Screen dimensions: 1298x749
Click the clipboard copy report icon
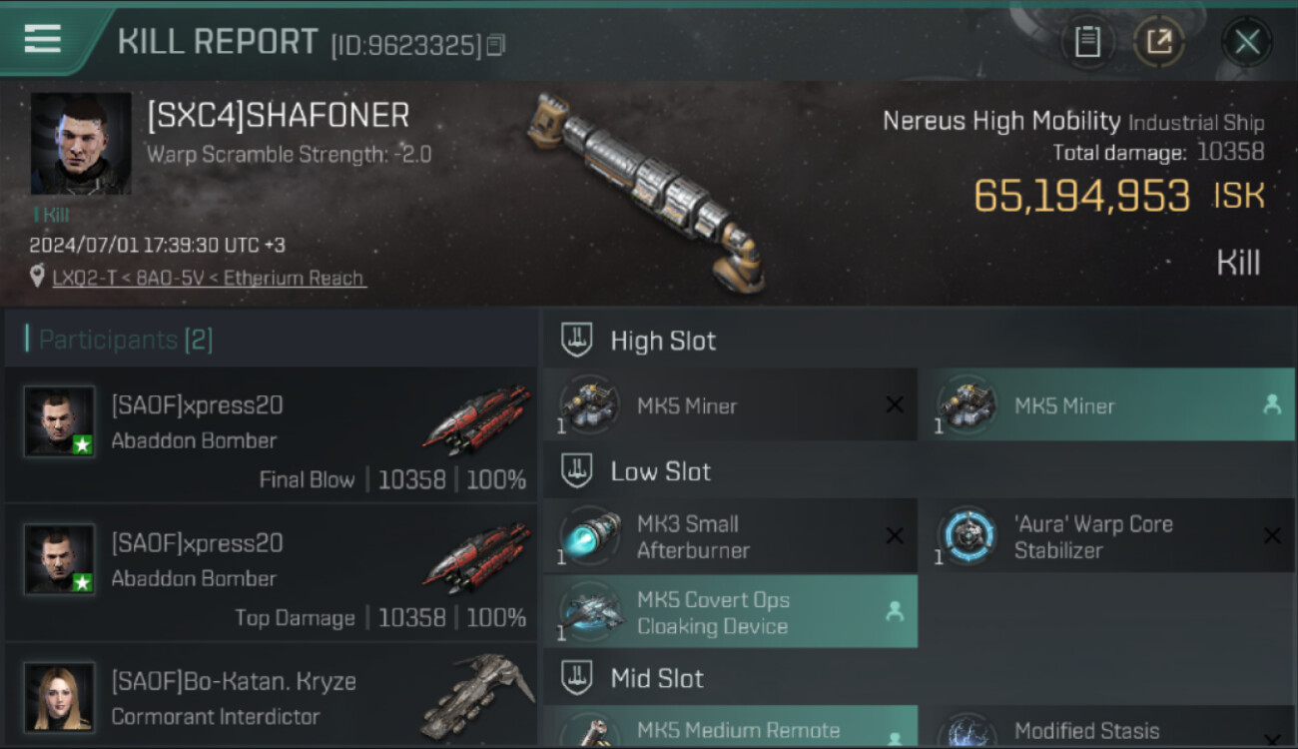click(x=1087, y=41)
